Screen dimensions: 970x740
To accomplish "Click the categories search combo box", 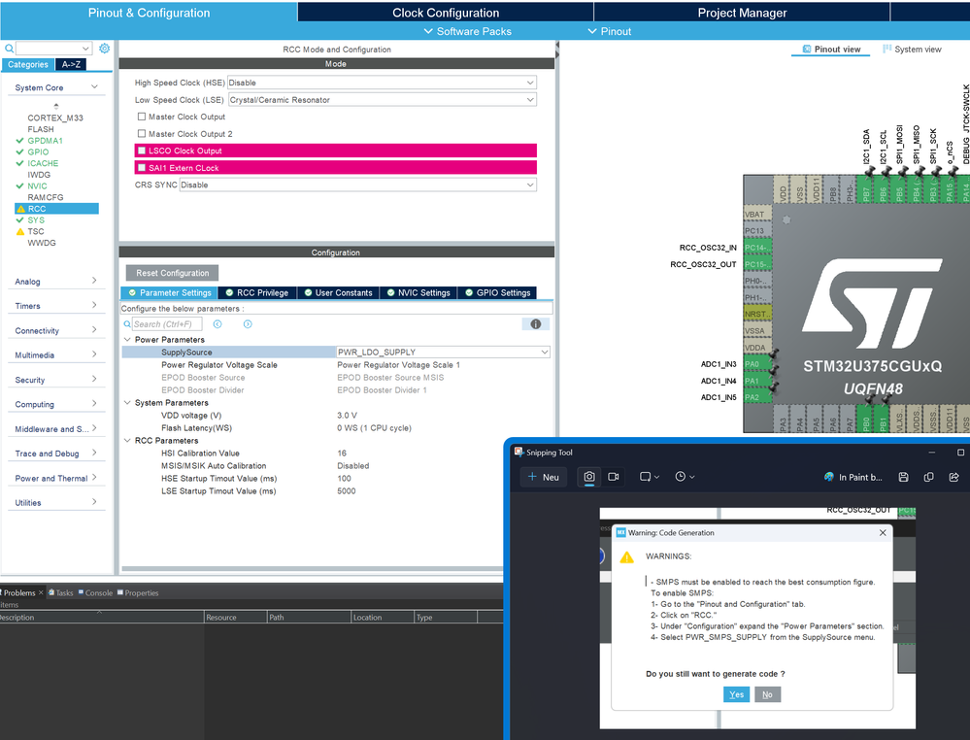I will tap(53, 49).
